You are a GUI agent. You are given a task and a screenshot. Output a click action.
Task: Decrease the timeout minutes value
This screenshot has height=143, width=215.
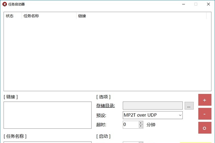[141, 126]
